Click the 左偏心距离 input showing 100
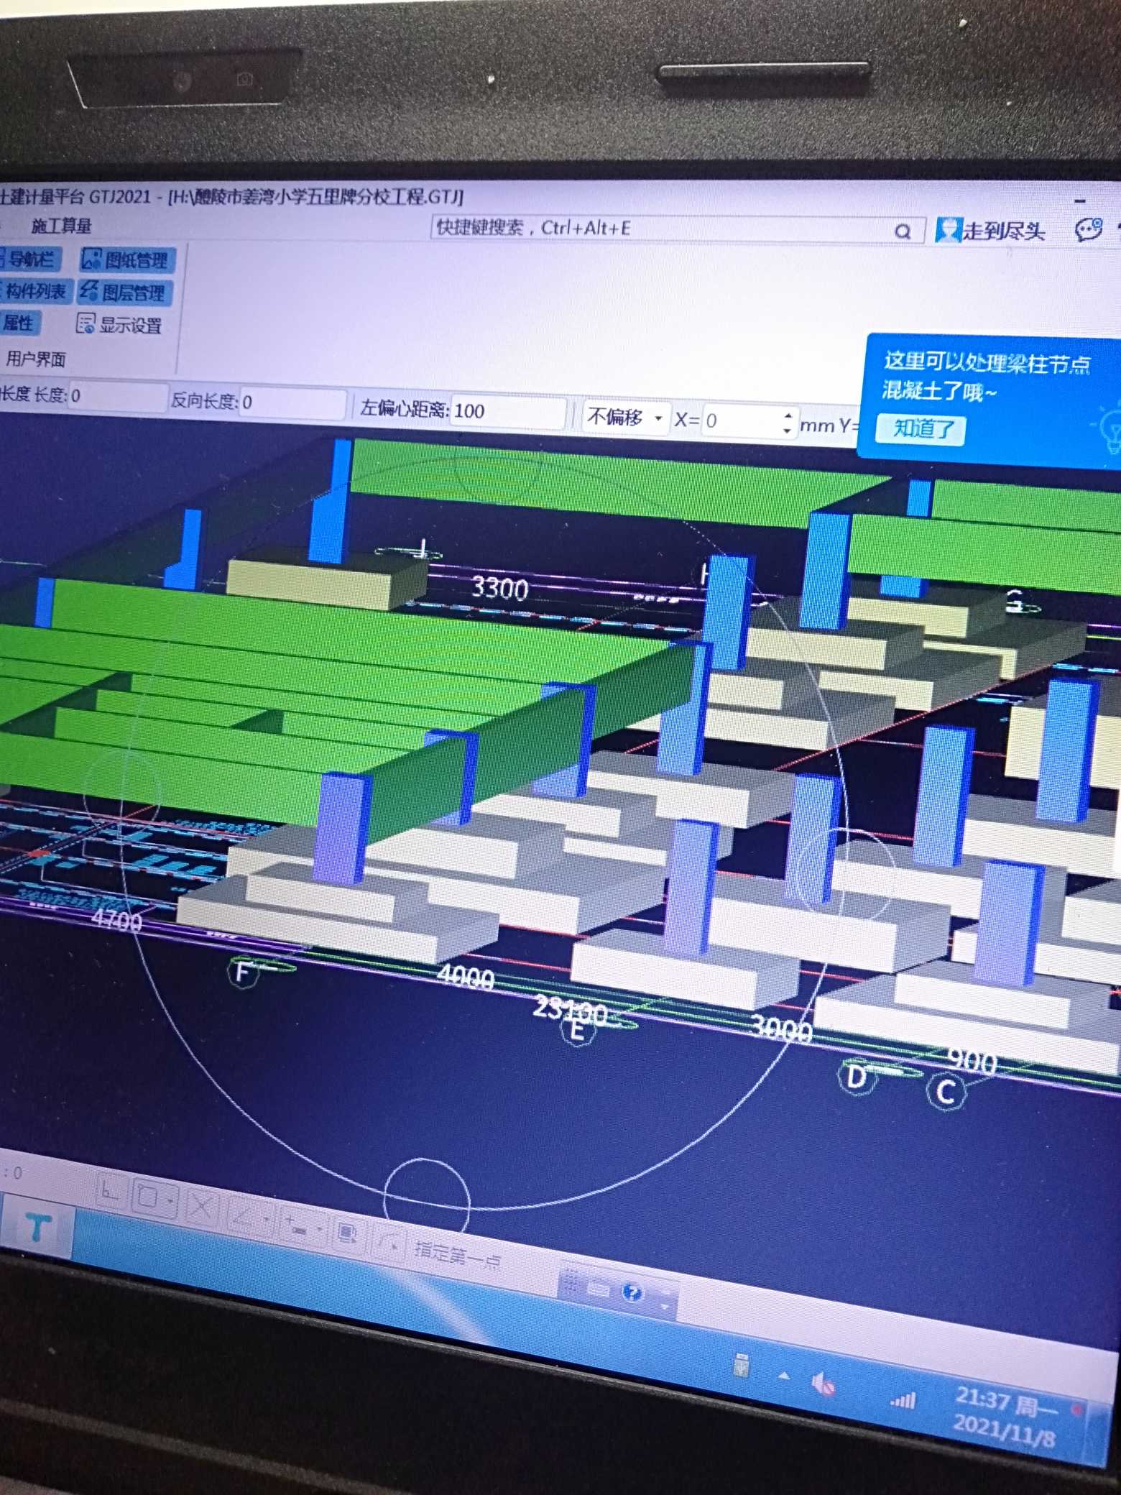The image size is (1121, 1495). [507, 412]
